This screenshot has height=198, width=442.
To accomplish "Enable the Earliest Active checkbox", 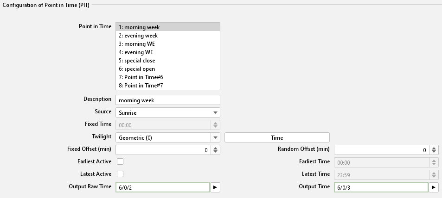I will [120, 161].
